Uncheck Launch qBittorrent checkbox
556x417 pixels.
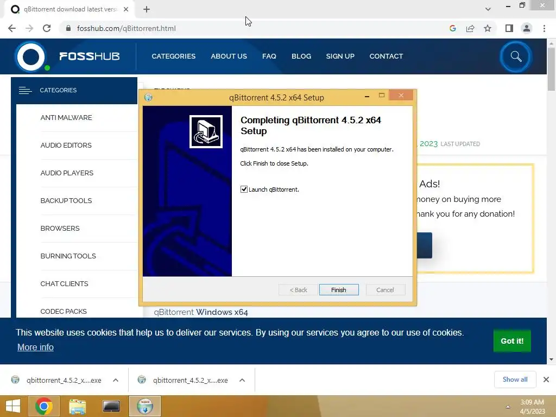click(x=244, y=189)
